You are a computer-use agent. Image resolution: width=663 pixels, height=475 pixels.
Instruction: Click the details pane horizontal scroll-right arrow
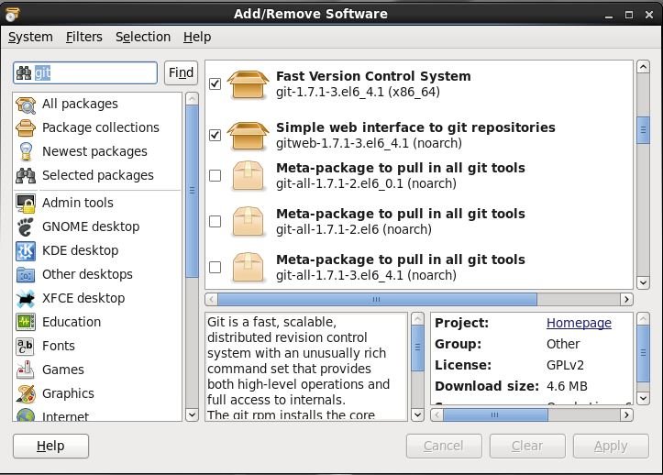(626, 414)
